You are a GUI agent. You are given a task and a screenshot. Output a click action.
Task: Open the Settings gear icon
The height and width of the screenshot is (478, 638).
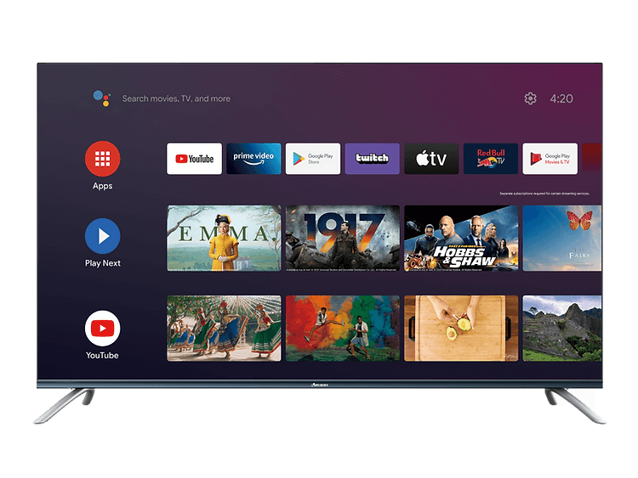pos(530,98)
